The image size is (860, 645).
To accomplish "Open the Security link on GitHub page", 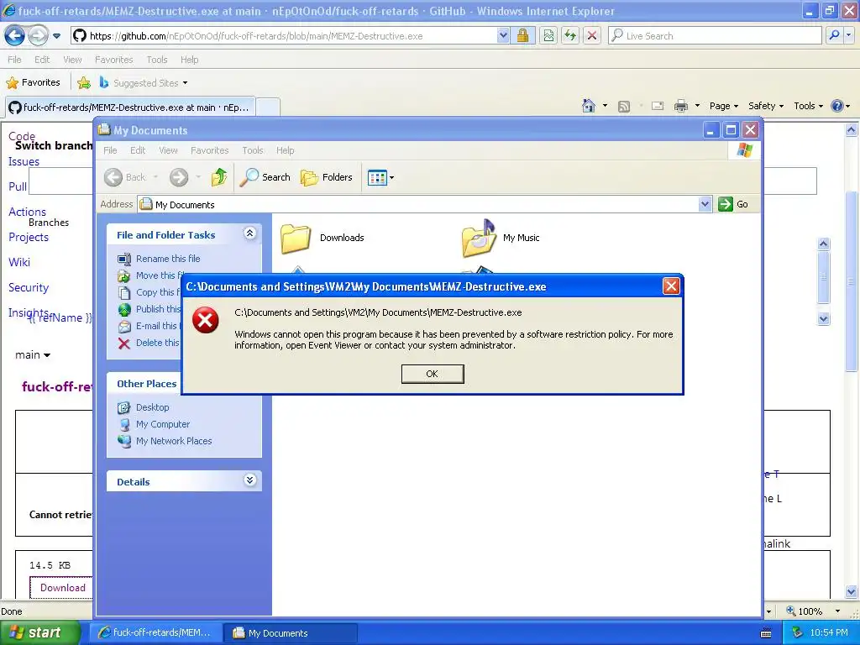I will coord(29,287).
